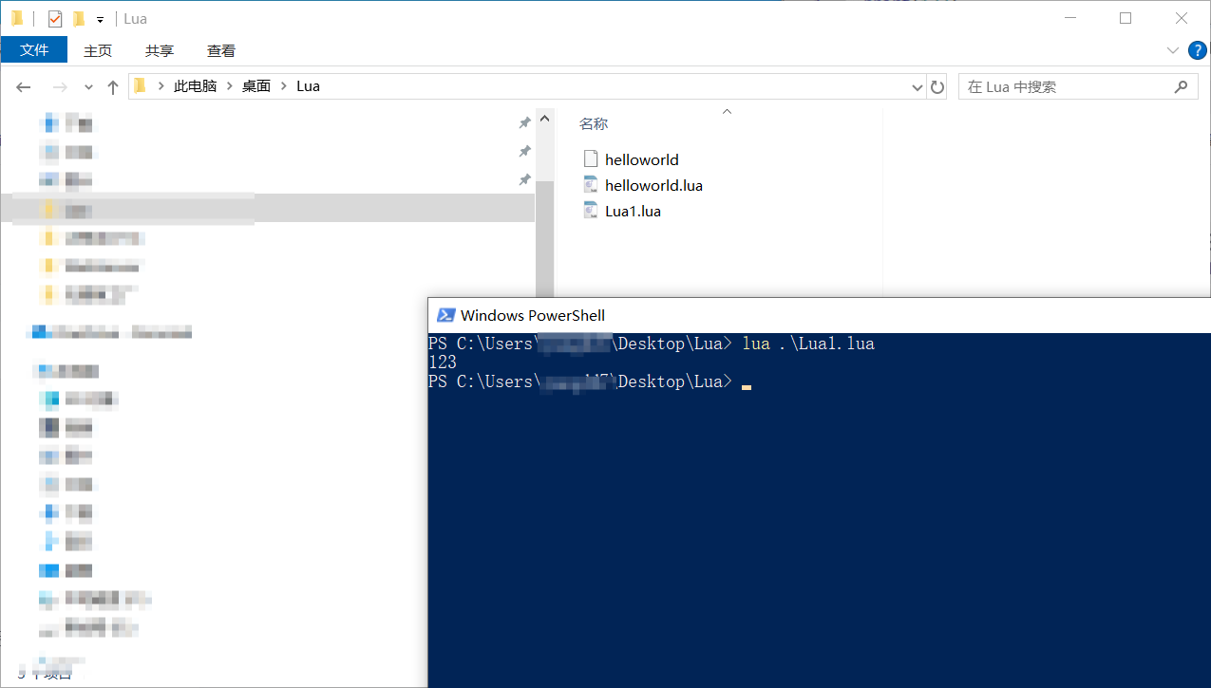1211x688 pixels.
Task: Click 桌面 in the address bar
Action: pos(256,86)
